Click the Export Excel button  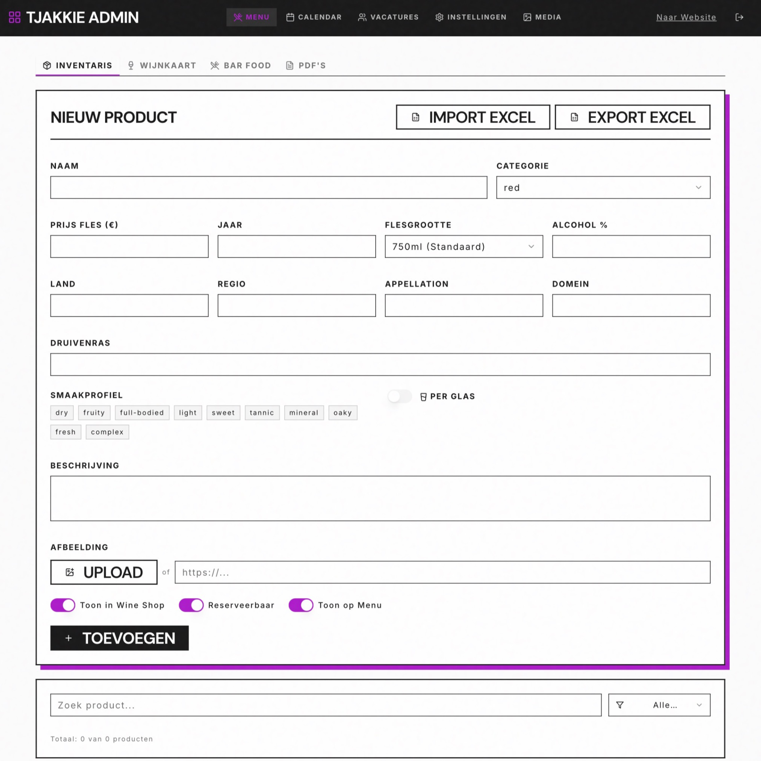click(x=632, y=117)
